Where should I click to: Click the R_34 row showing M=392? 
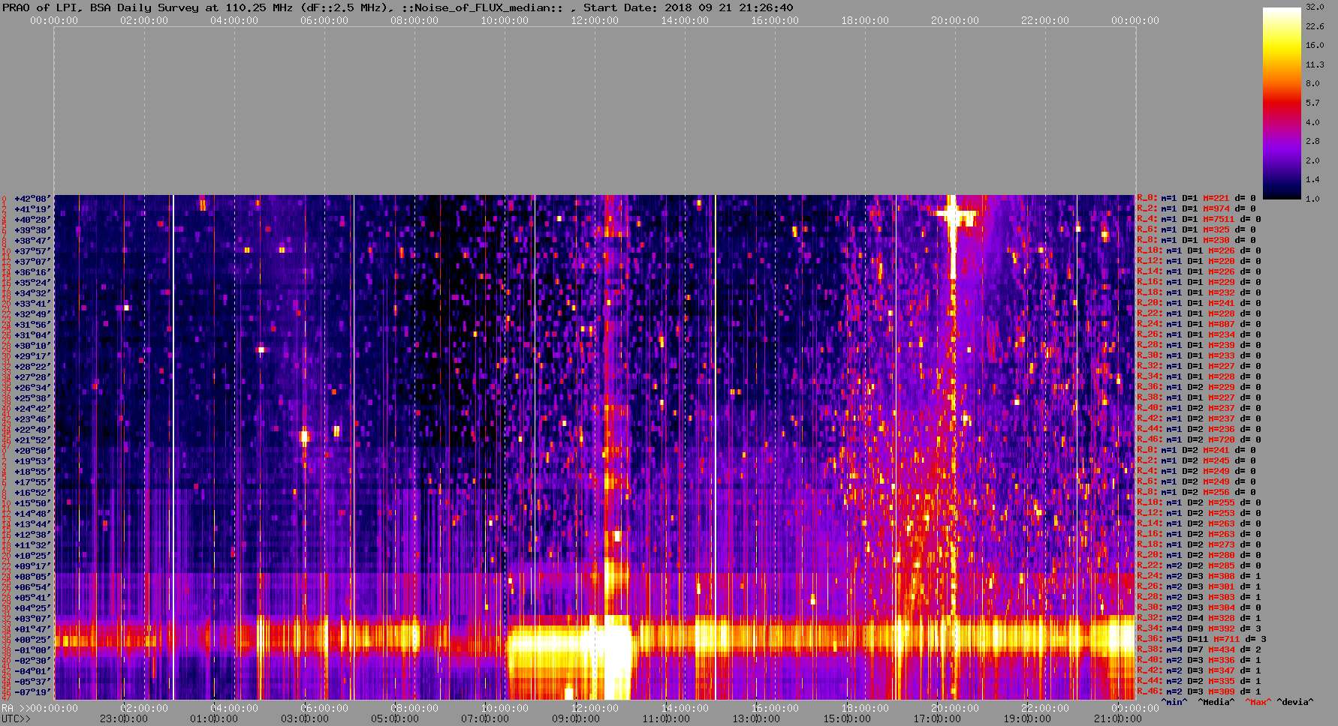(x=1199, y=628)
